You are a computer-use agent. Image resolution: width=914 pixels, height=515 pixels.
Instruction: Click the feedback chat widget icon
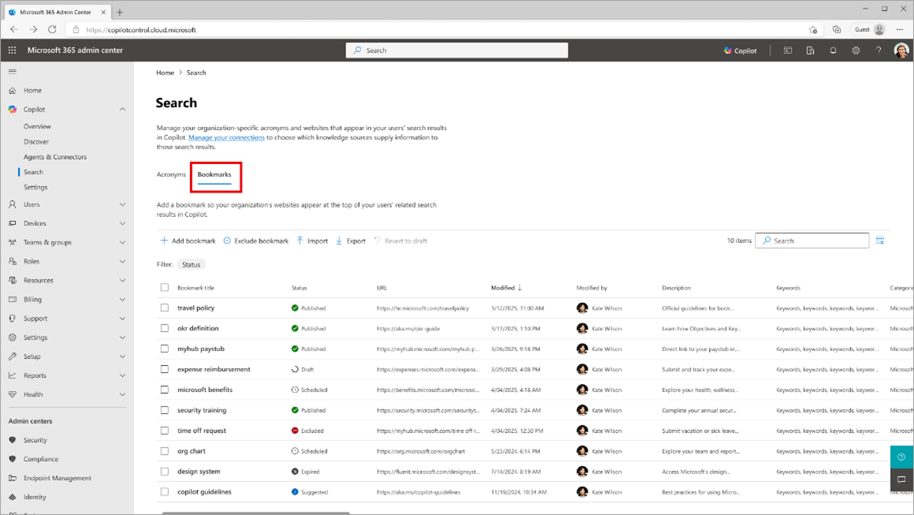[901, 480]
